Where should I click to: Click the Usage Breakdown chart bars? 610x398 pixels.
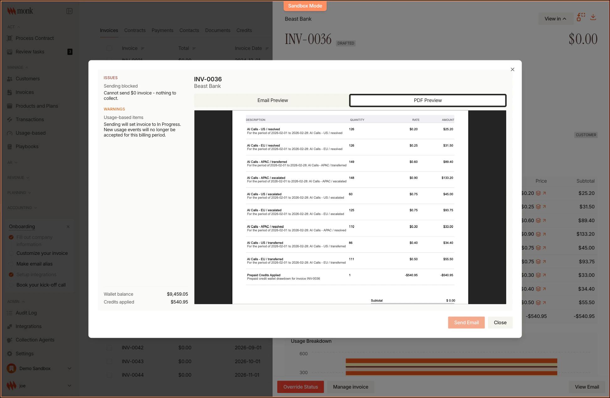pos(451,367)
